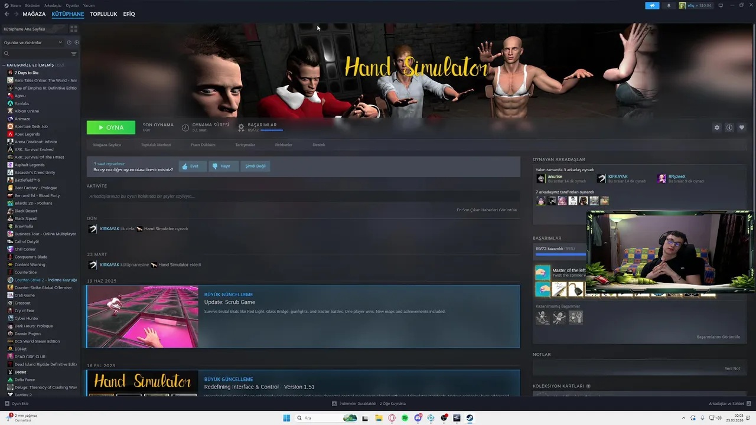Open friend anurise avatar

pos(540,178)
